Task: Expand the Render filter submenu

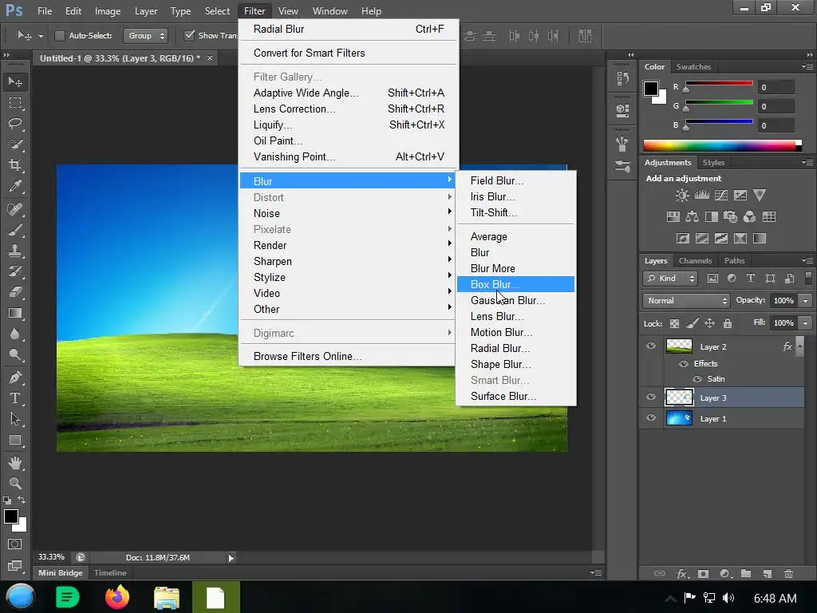Action: [x=348, y=245]
